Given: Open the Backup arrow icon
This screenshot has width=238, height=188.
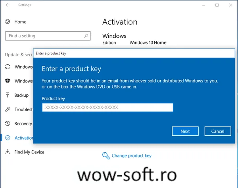Looking at the screenshot, I should click(8, 95).
